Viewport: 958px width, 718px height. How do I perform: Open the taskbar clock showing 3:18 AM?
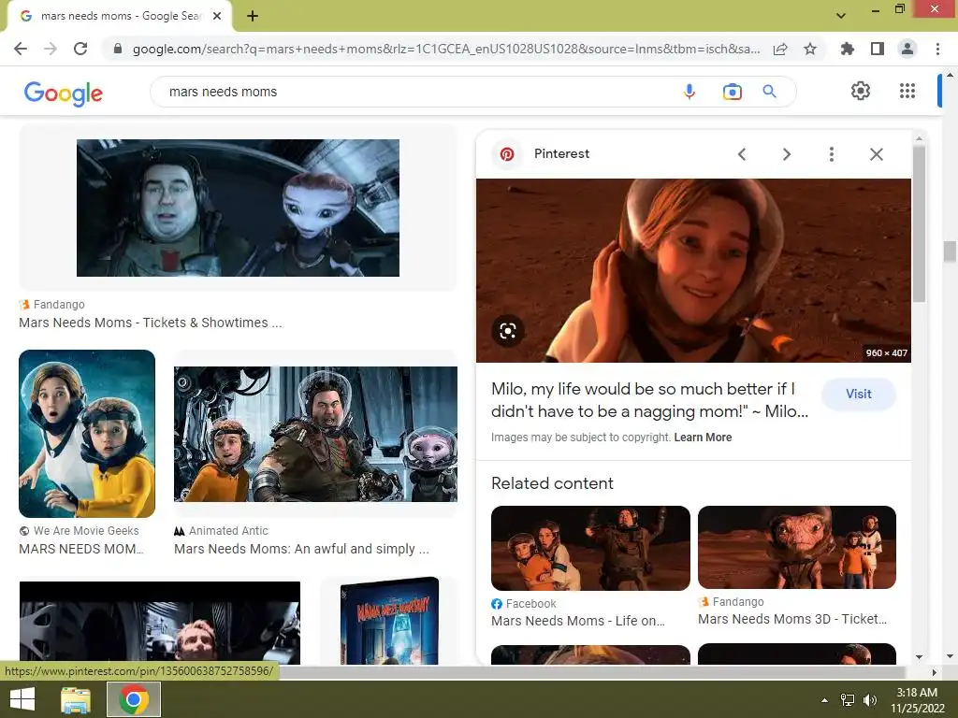point(917,700)
